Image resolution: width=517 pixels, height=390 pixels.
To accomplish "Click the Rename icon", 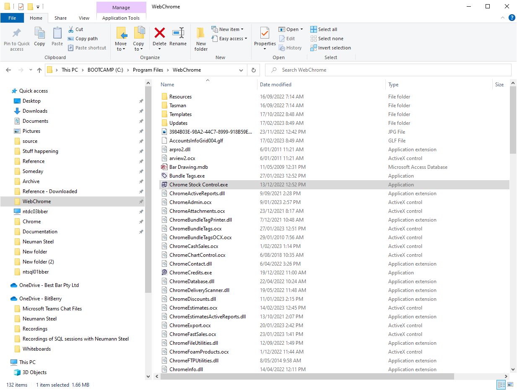I will click(178, 33).
